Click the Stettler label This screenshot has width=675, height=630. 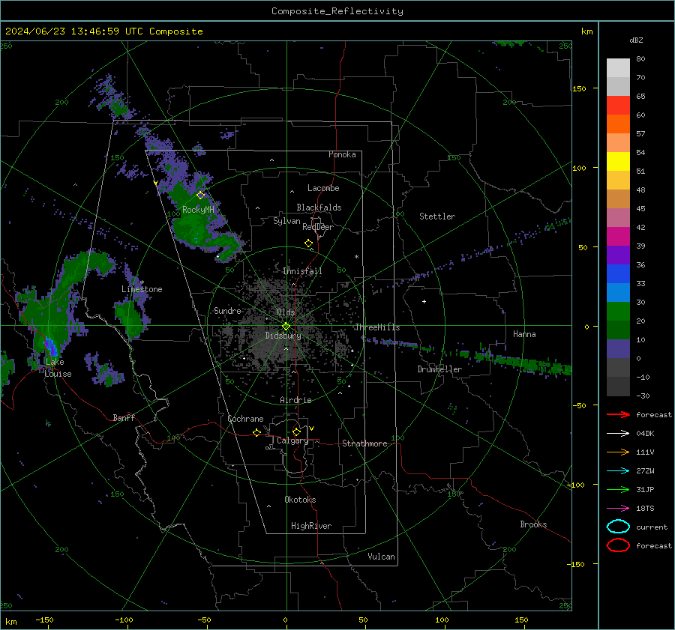[437, 216]
